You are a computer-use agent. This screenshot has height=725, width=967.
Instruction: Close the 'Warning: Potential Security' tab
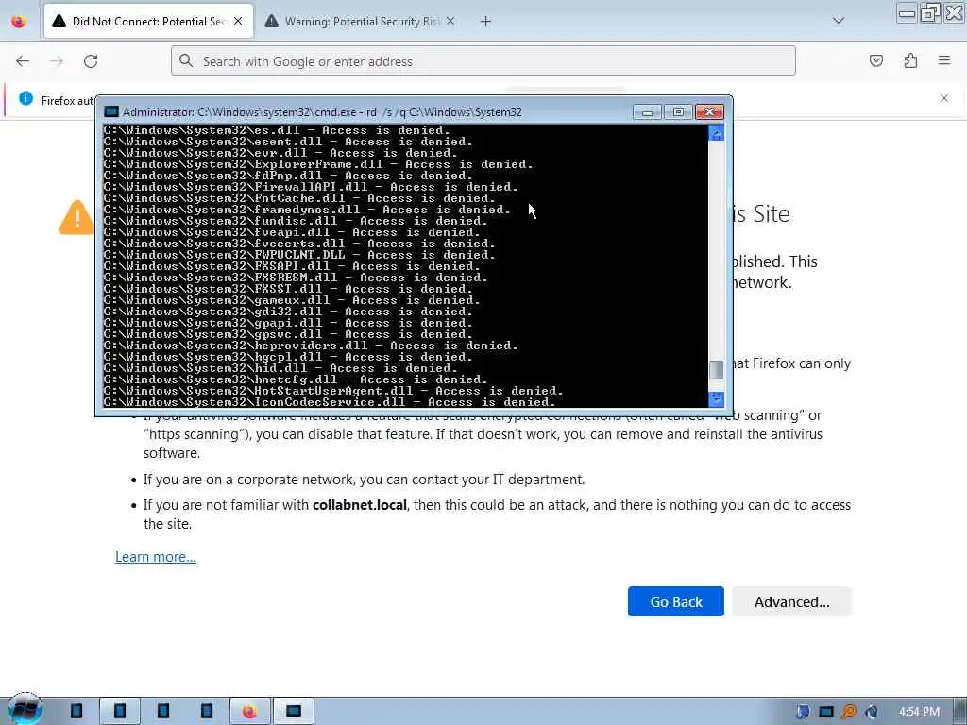pos(450,21)
